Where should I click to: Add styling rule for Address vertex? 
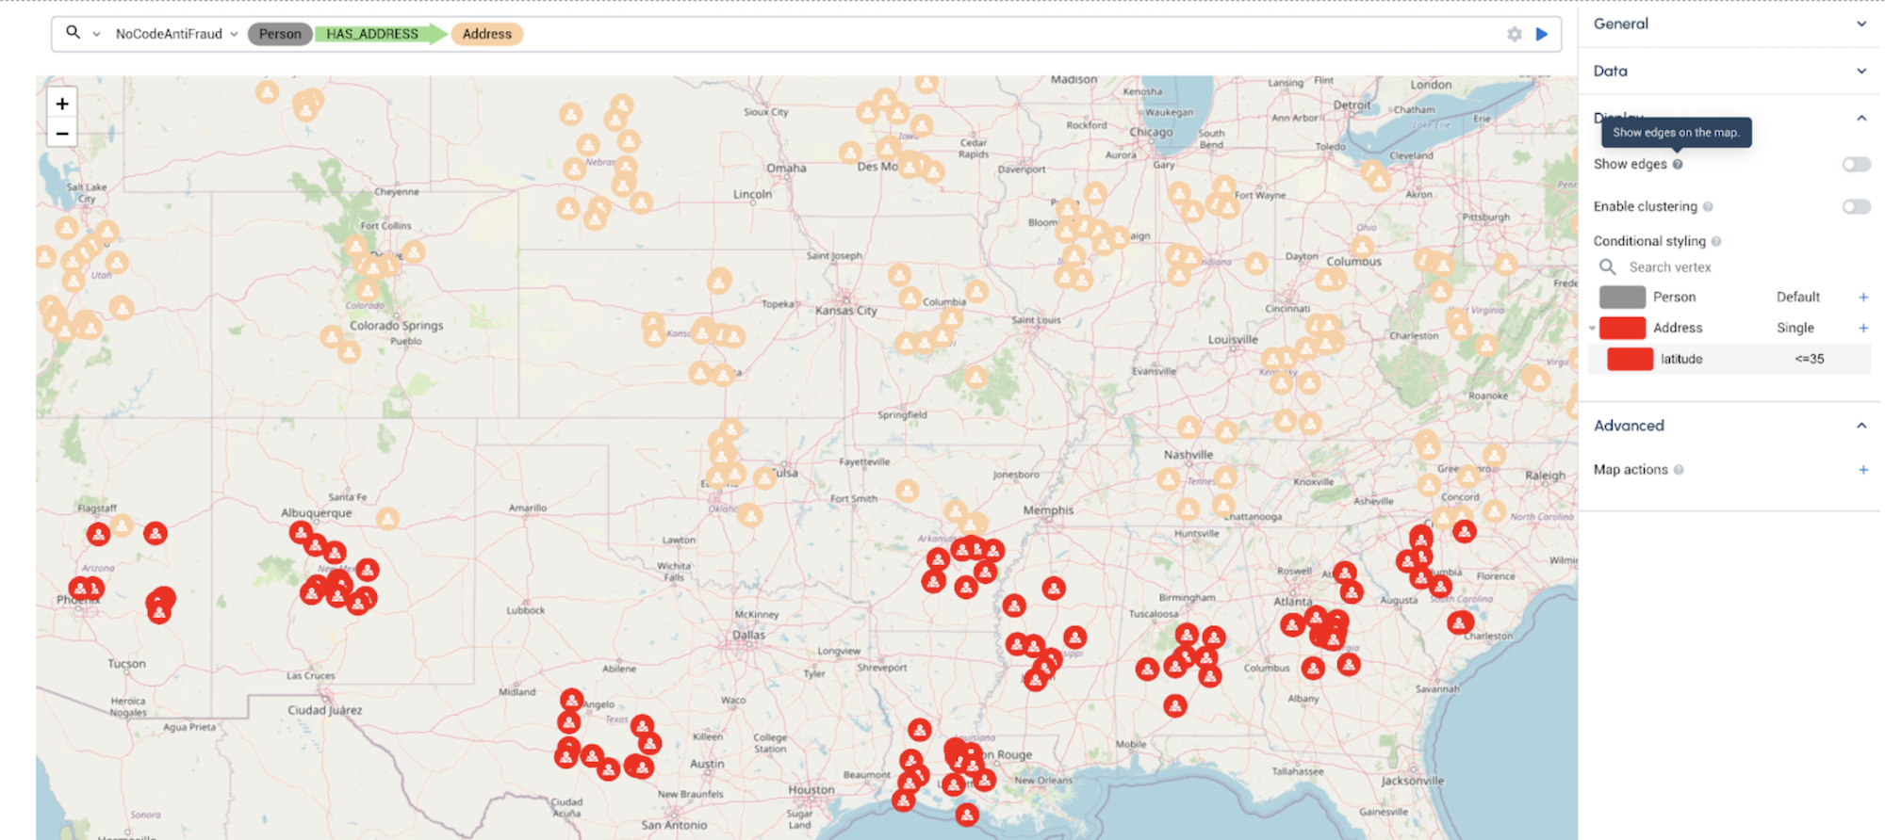1863,328
